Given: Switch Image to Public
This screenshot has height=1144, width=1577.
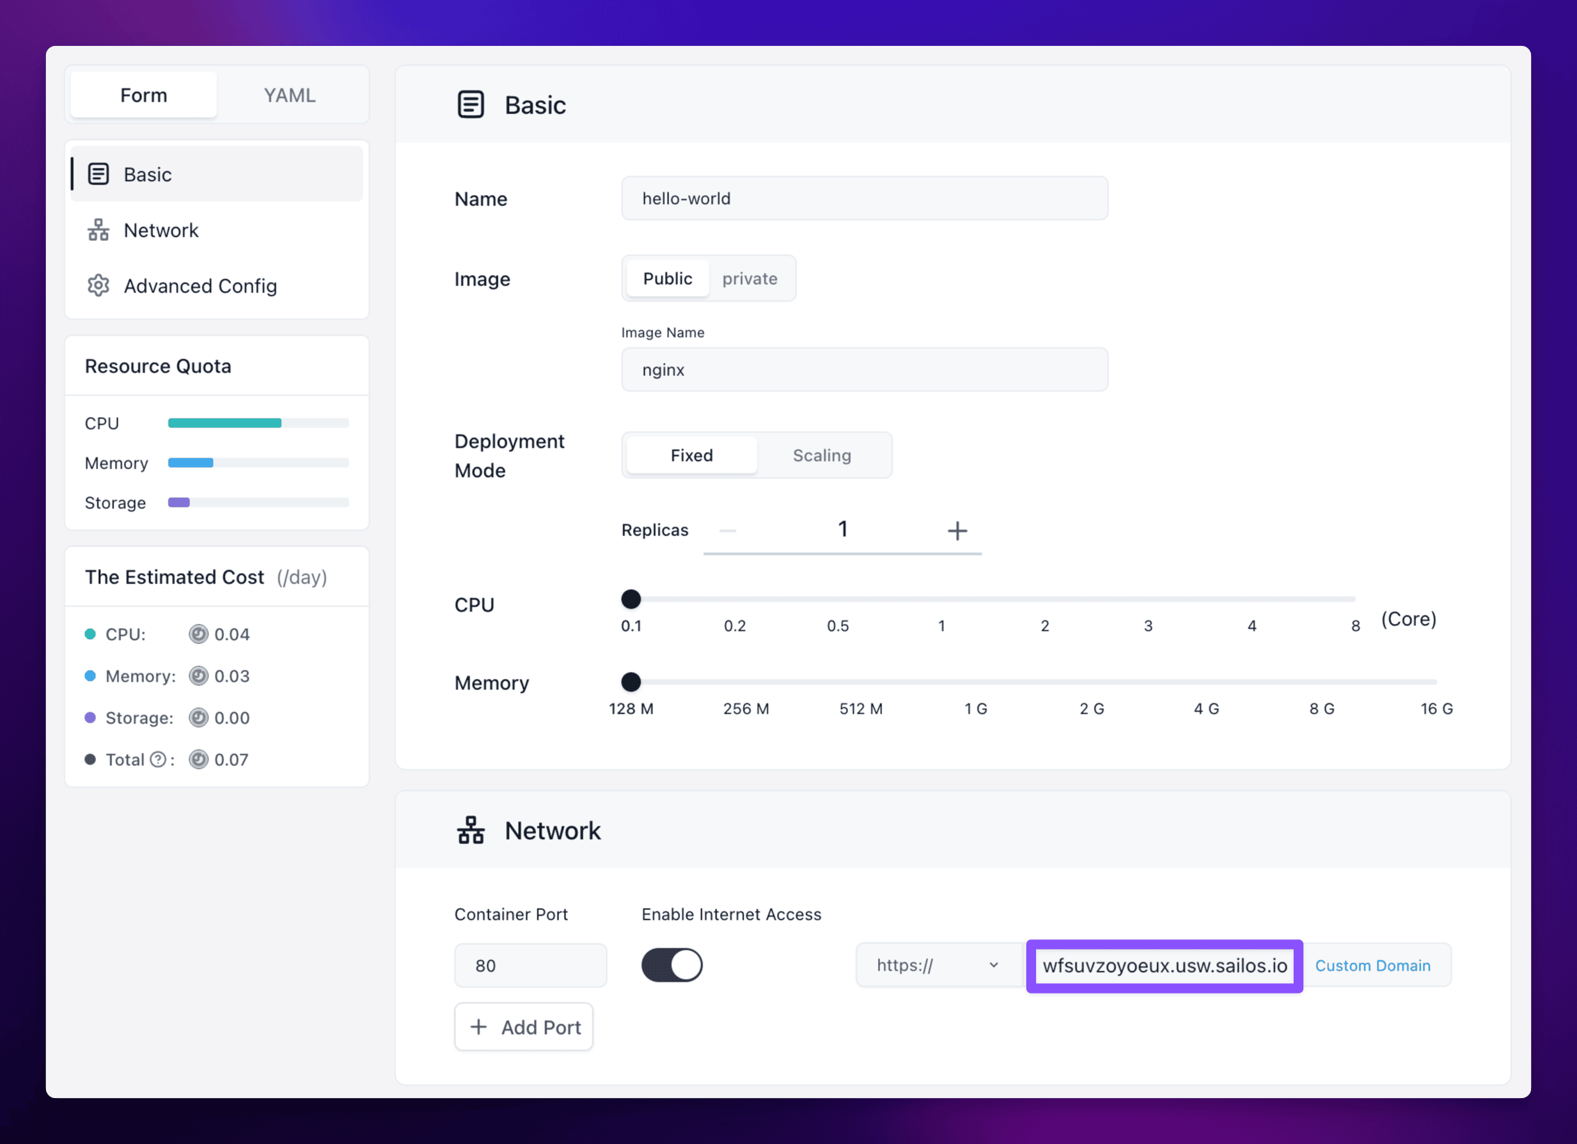Looking at the screenshot, I should (x=666, y=279).
